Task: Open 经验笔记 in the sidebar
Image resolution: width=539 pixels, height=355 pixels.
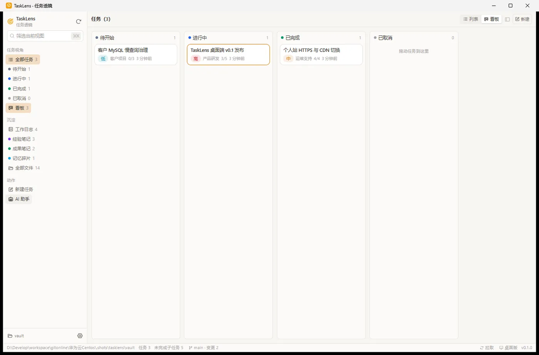Action: 22,139
